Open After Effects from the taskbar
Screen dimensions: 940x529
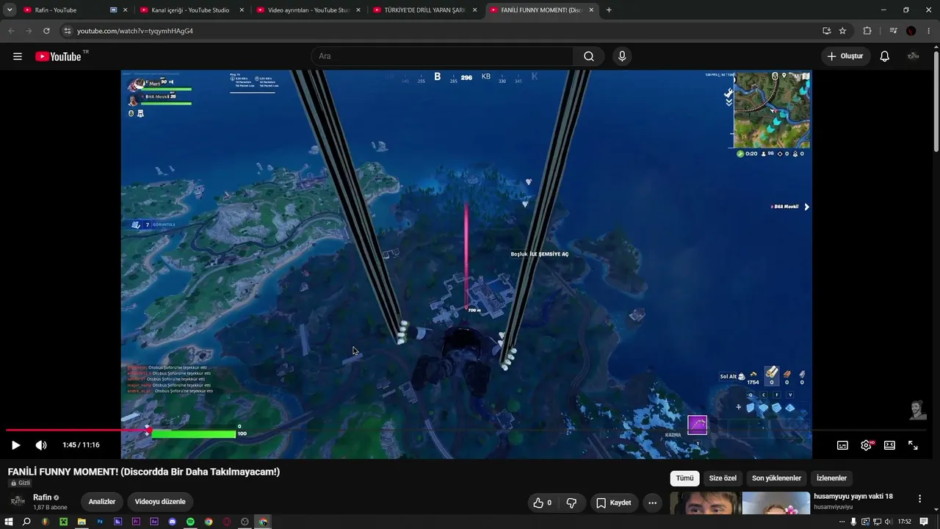point(154,522)
